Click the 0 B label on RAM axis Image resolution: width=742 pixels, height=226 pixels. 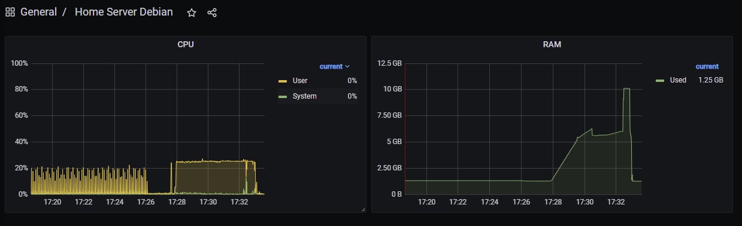click(x=396, y=194)
